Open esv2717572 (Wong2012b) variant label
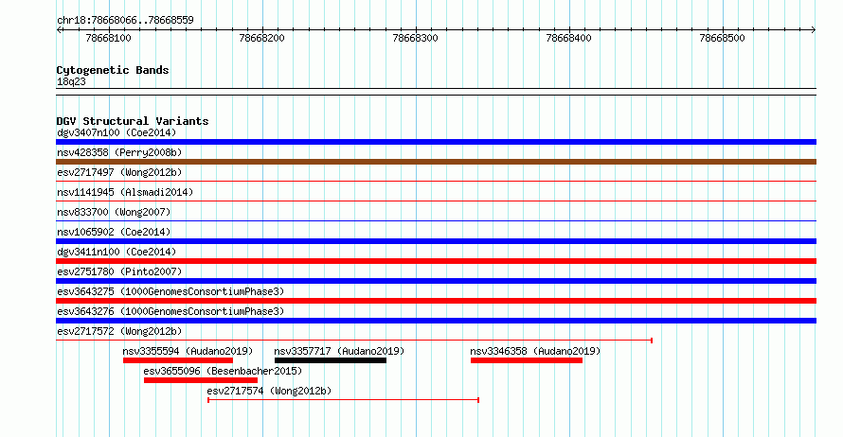 tap(119, 331)
